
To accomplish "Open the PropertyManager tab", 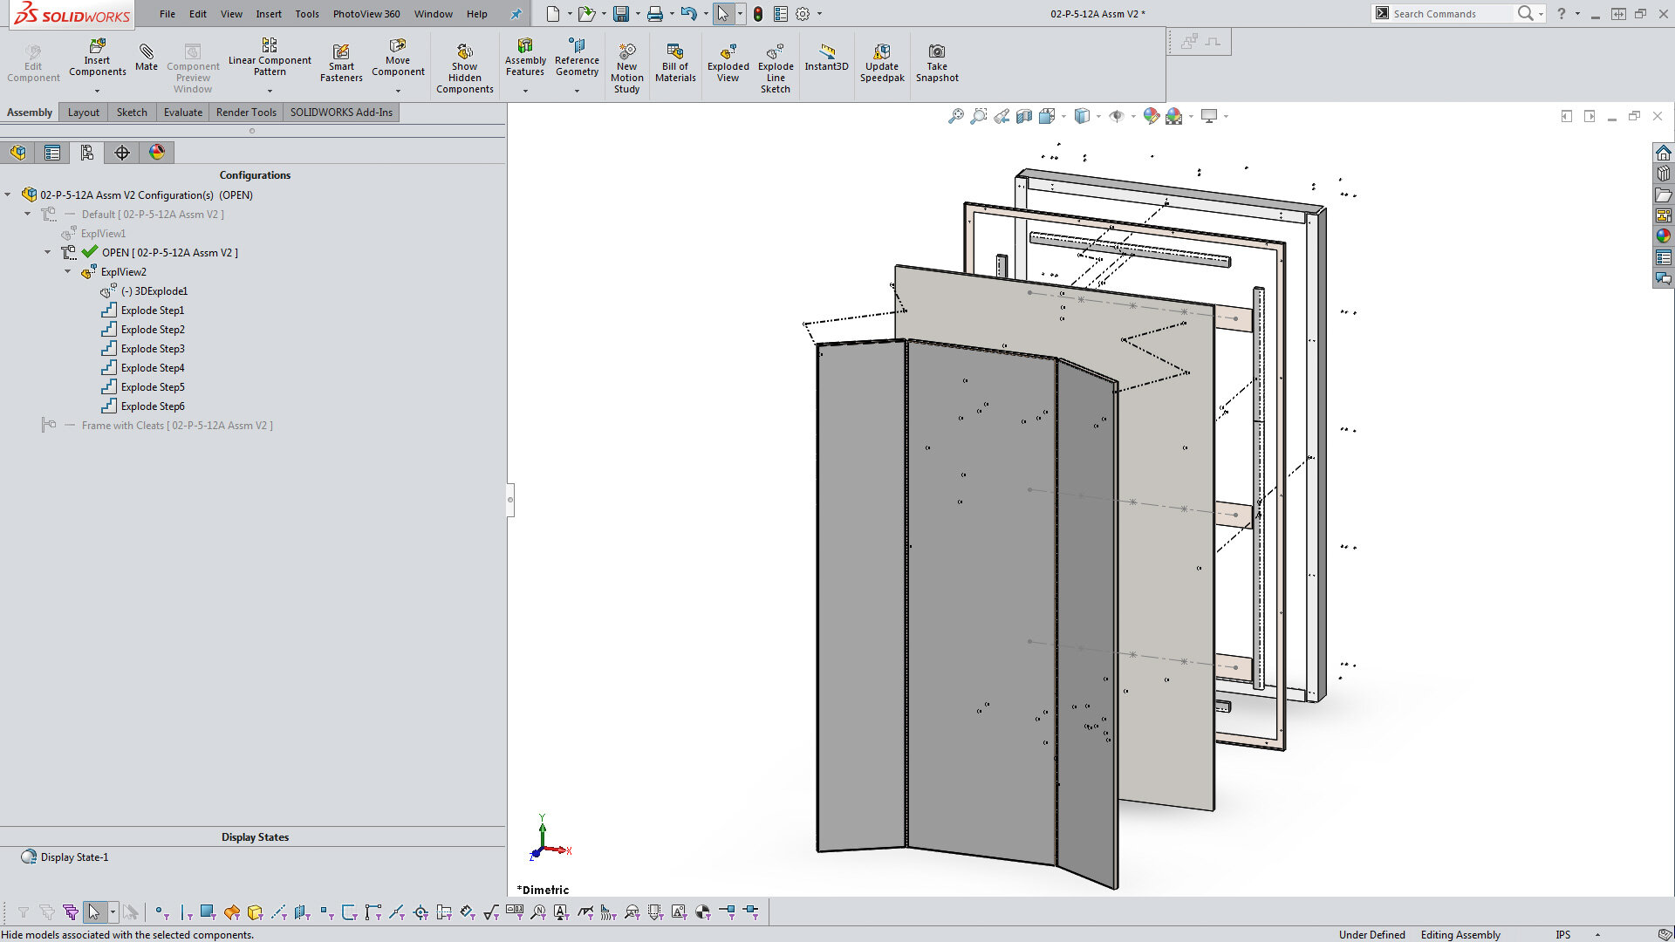I will coord(52,153).
